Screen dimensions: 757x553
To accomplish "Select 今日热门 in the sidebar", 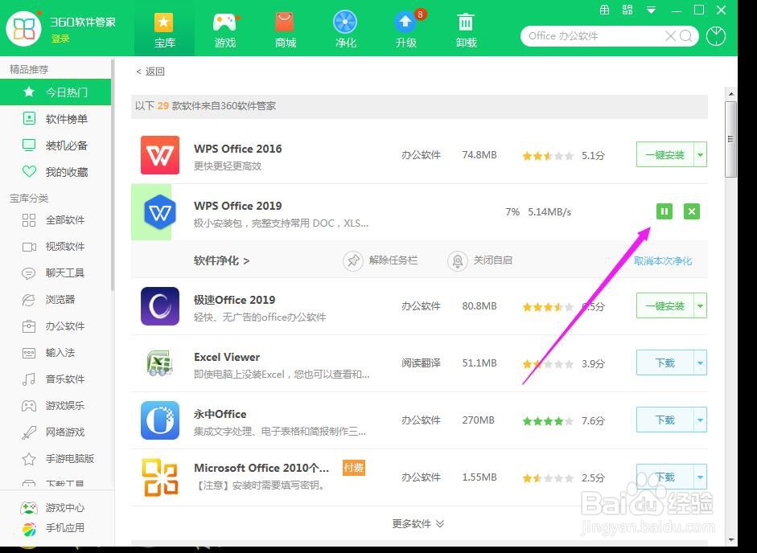I will tap(56, 92).
